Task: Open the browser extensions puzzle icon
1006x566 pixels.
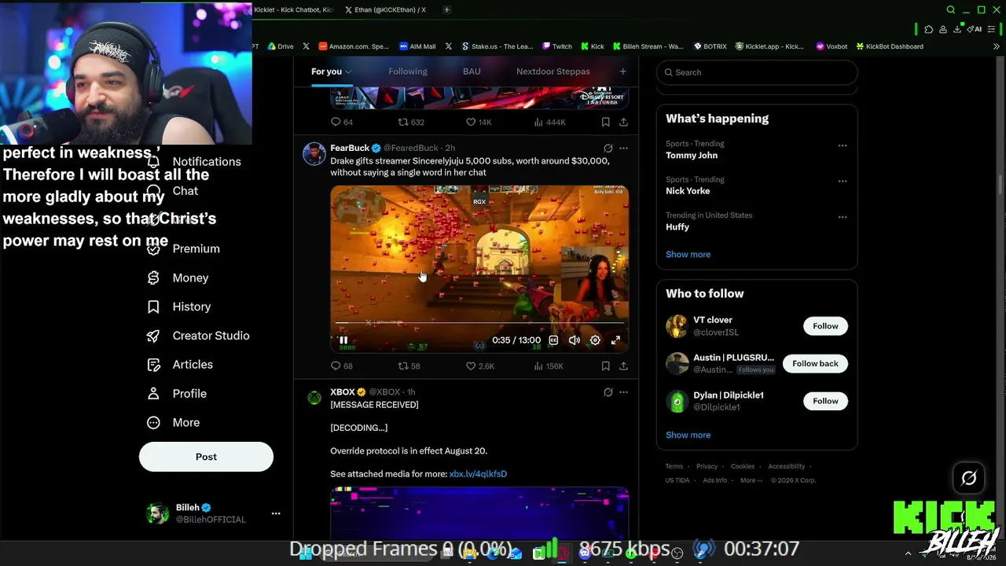Action: pyautogui.click(x=929, y=29)
